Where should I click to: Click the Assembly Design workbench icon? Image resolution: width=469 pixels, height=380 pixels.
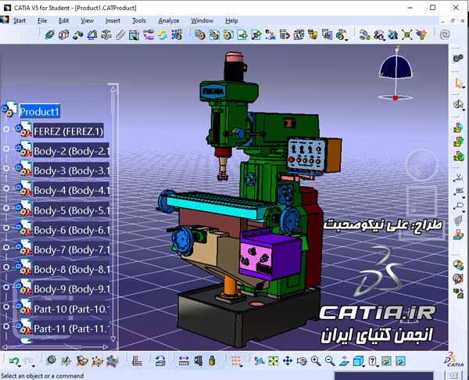tap(458, 58)
